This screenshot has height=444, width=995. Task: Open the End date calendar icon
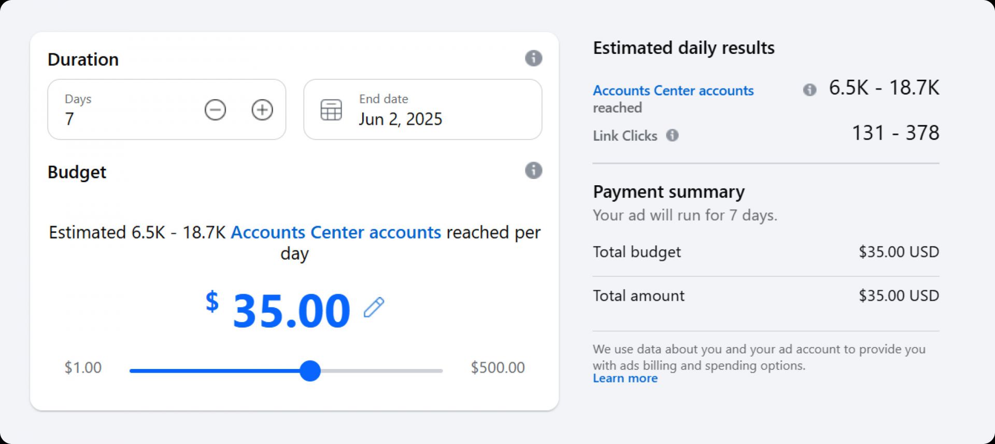331,110
